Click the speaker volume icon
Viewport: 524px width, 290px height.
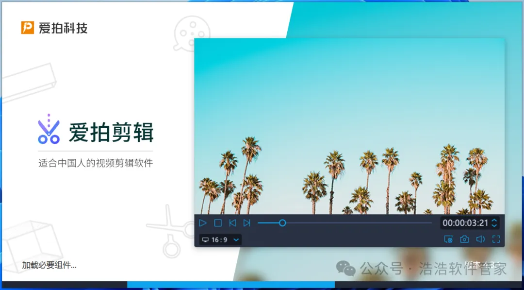pyautogui.click(x=480, y=239)
